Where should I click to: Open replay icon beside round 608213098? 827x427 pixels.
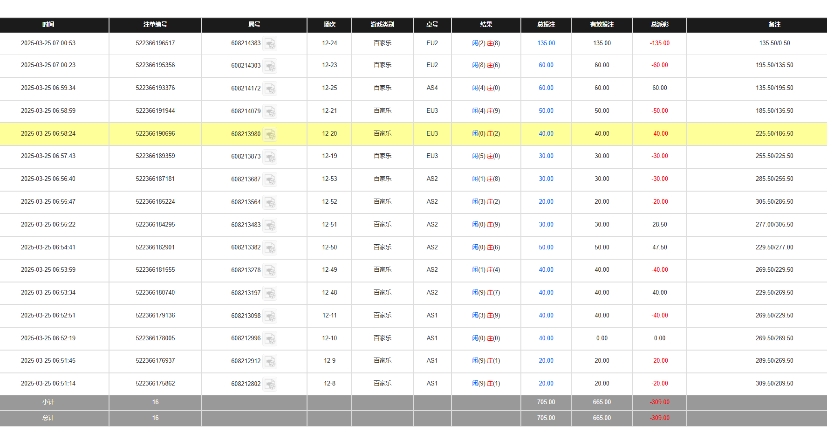[x=270, y=316]
